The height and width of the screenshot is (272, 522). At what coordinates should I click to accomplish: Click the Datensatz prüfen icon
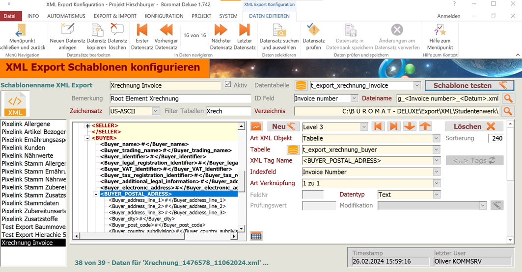(x=313, y=30)
